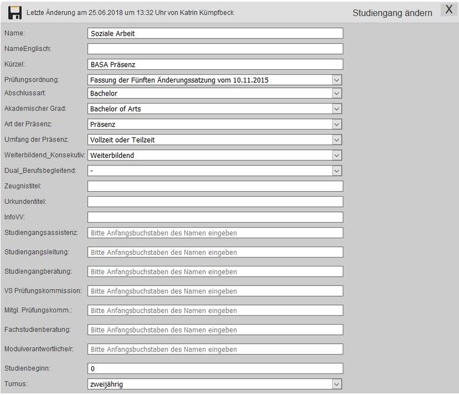Click into the Name text field

point(215,34)
